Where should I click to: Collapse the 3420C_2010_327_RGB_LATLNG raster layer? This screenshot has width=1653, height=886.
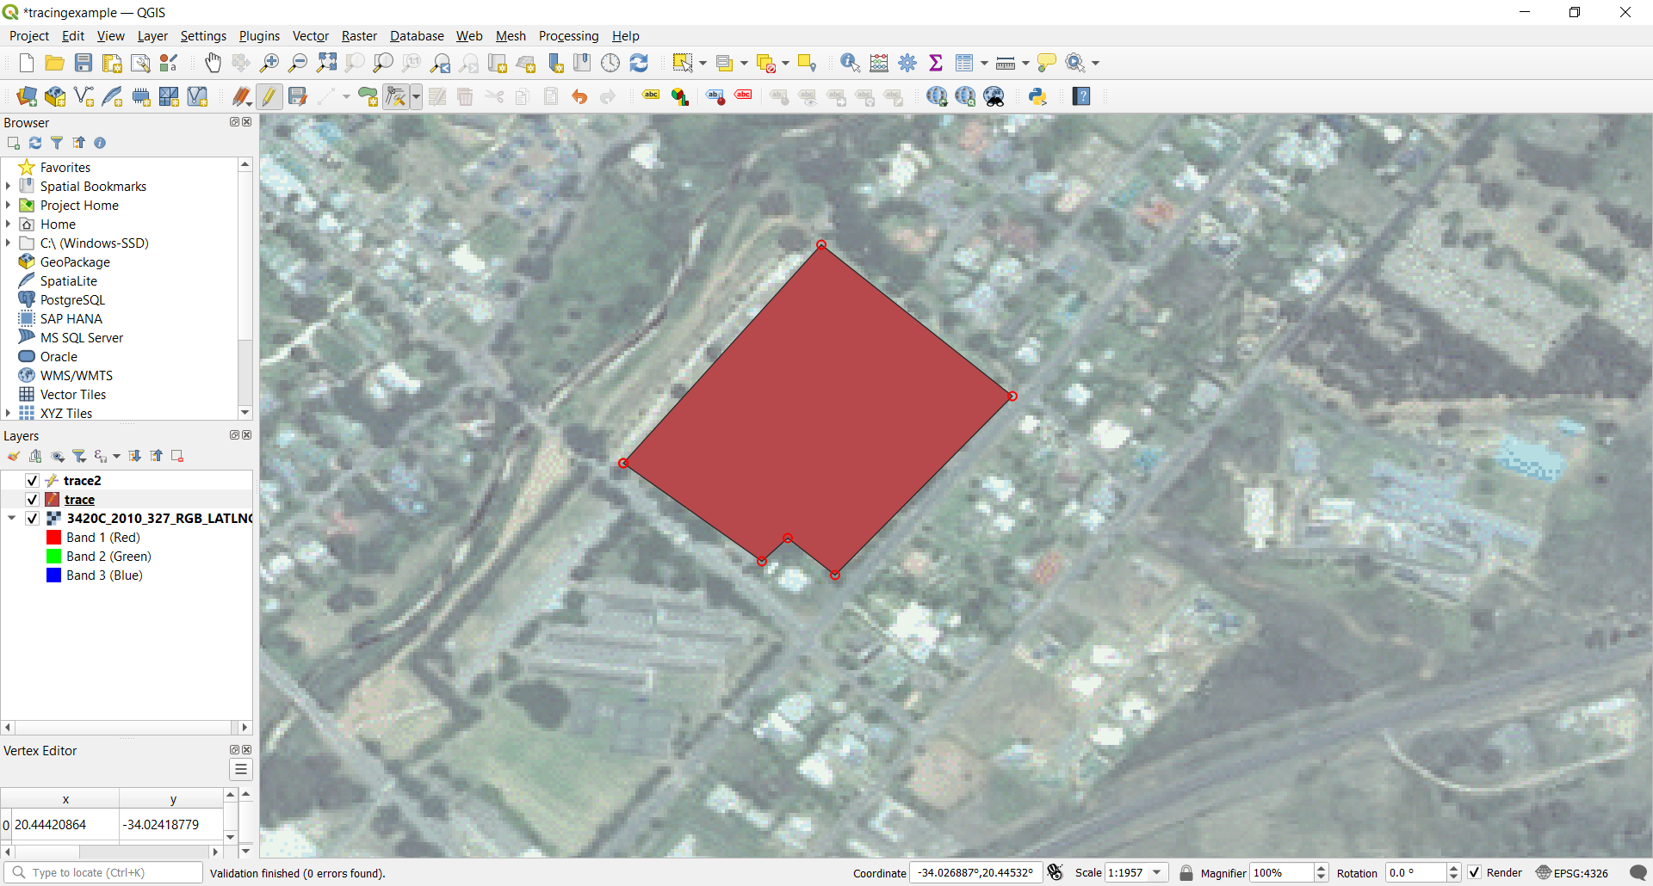click(11, 518)
